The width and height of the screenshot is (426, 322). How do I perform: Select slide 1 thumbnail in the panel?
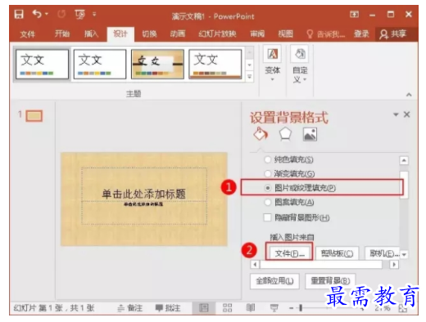pyautogui.click(x=34, y=116)
